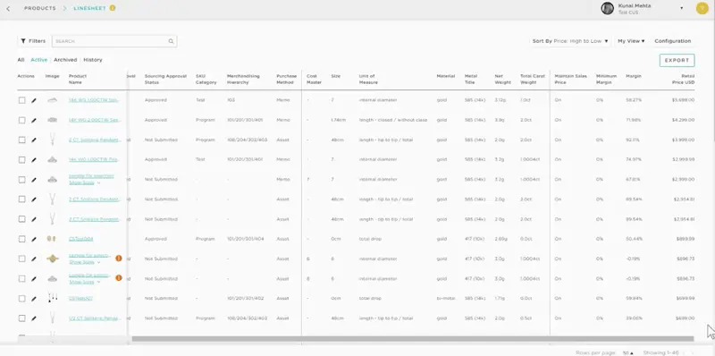Expand Show Sizes in the $2,999.00 row

point(84,182)
